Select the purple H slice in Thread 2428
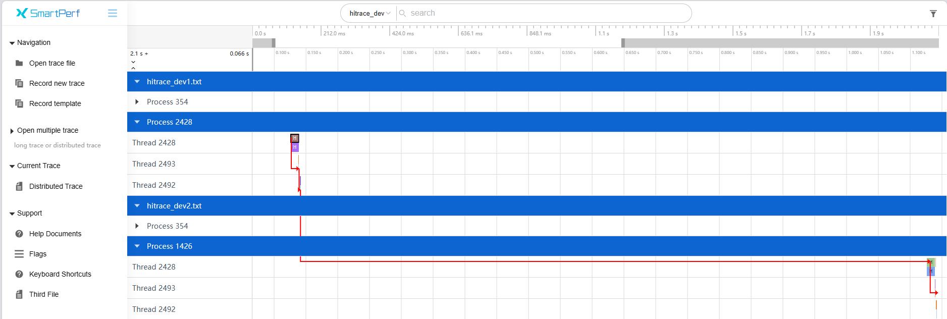 [x=295, y=147]
